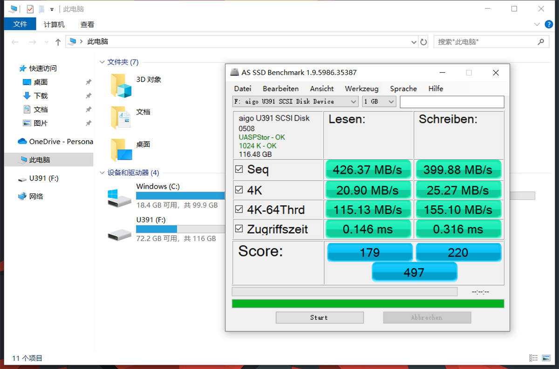Image resolution: width=559 pixels, height=369 pixels.
Task: Click the 497 total score button
Action: [x=414, y=272]
